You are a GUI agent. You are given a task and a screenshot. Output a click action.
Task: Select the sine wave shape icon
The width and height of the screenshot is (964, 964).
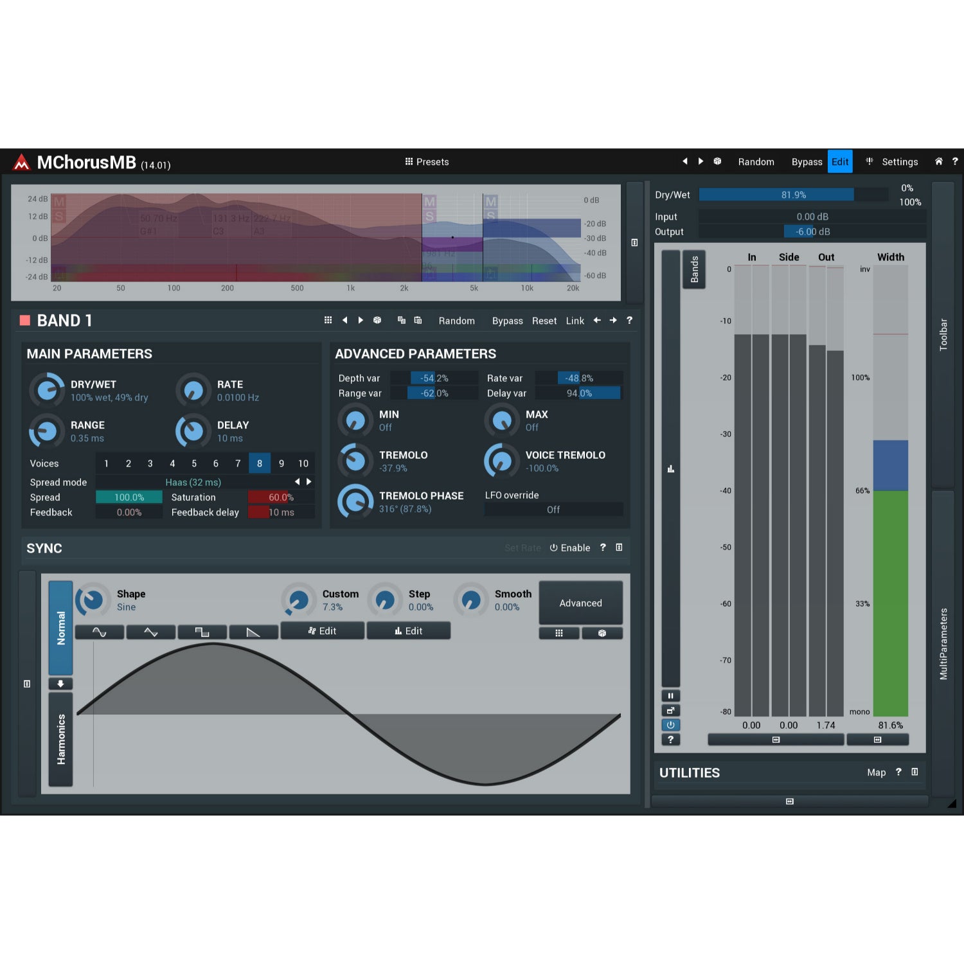(x=100, y=632)
